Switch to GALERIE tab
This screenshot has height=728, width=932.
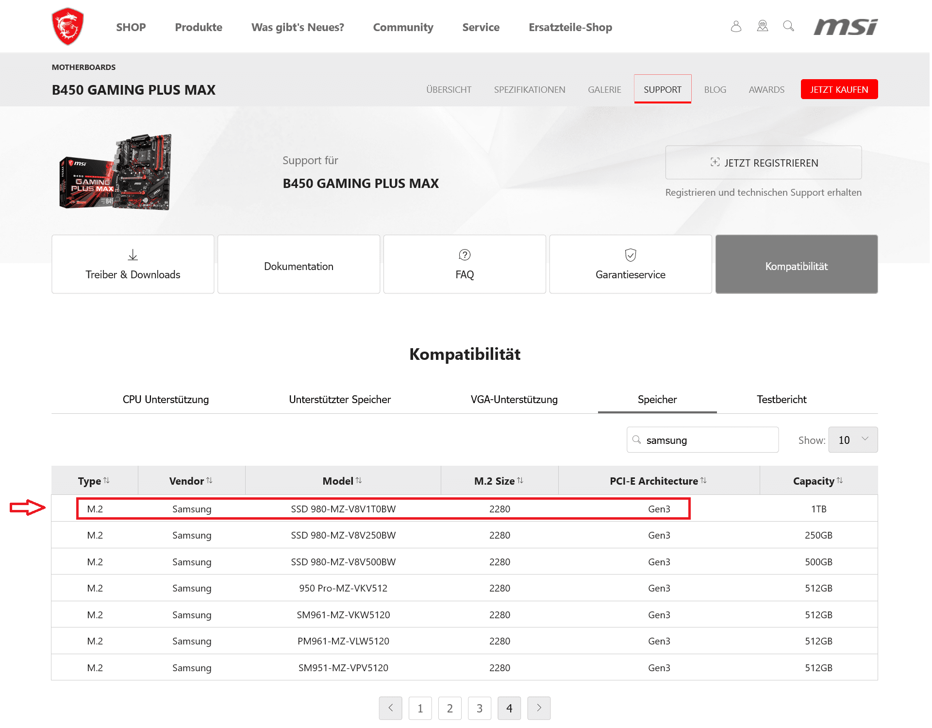tap(605, 89)
